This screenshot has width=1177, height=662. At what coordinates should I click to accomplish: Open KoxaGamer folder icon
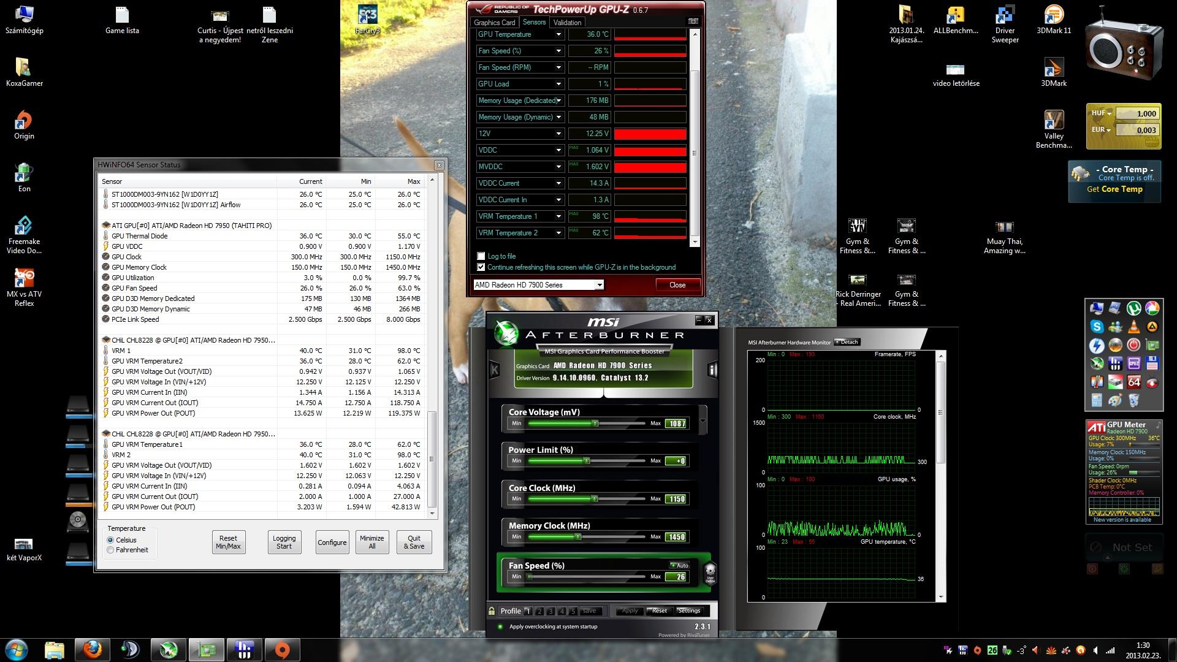[24, 72]
